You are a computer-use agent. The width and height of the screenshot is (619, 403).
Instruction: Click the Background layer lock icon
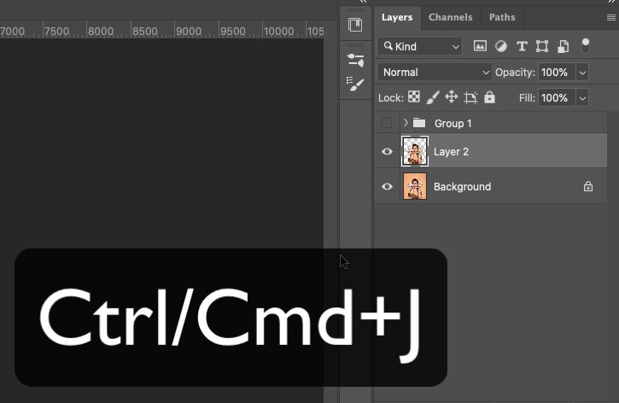588,186
